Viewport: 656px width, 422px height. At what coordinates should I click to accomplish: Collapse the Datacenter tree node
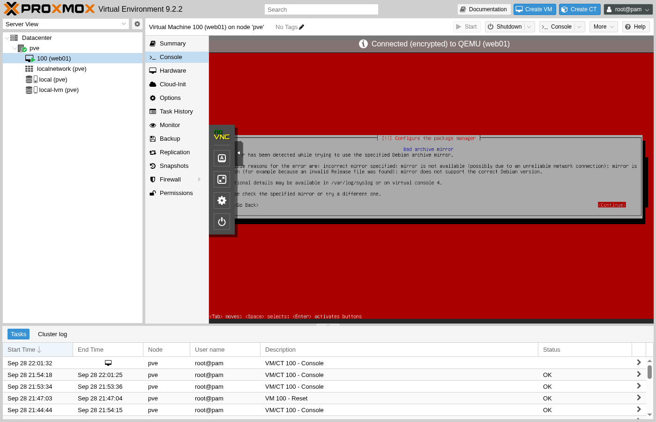click(x=7, y=38)
